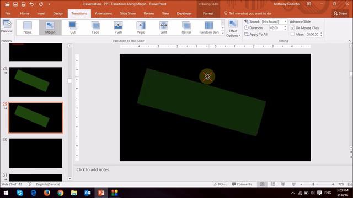Launch Chrome from the taskbar

(x=60, y=193)
